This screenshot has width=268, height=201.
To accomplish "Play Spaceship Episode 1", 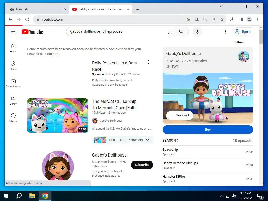I will (208, 152).
